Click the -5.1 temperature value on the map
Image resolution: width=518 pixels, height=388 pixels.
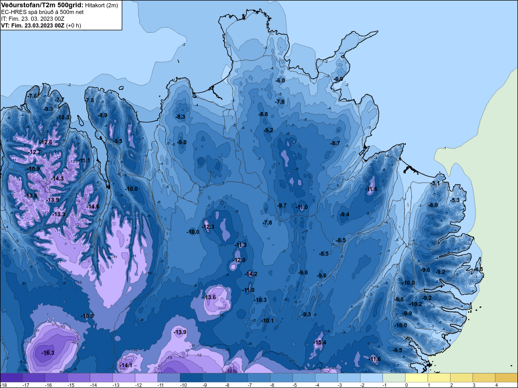click(x=435, y=183)
